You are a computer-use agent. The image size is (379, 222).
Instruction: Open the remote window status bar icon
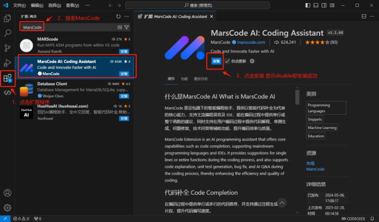5,219
